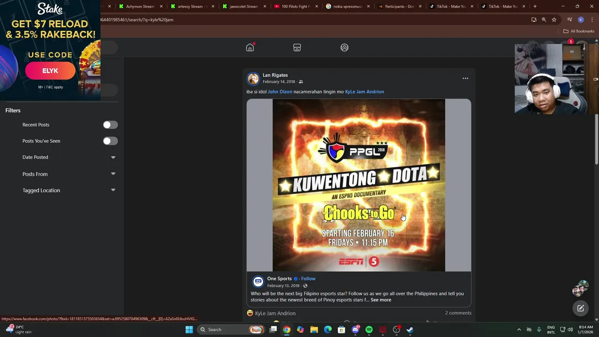The image size is (599, 337).
Task: Switch to the 100 Pilots Fight tab
Action: [296, 7]
